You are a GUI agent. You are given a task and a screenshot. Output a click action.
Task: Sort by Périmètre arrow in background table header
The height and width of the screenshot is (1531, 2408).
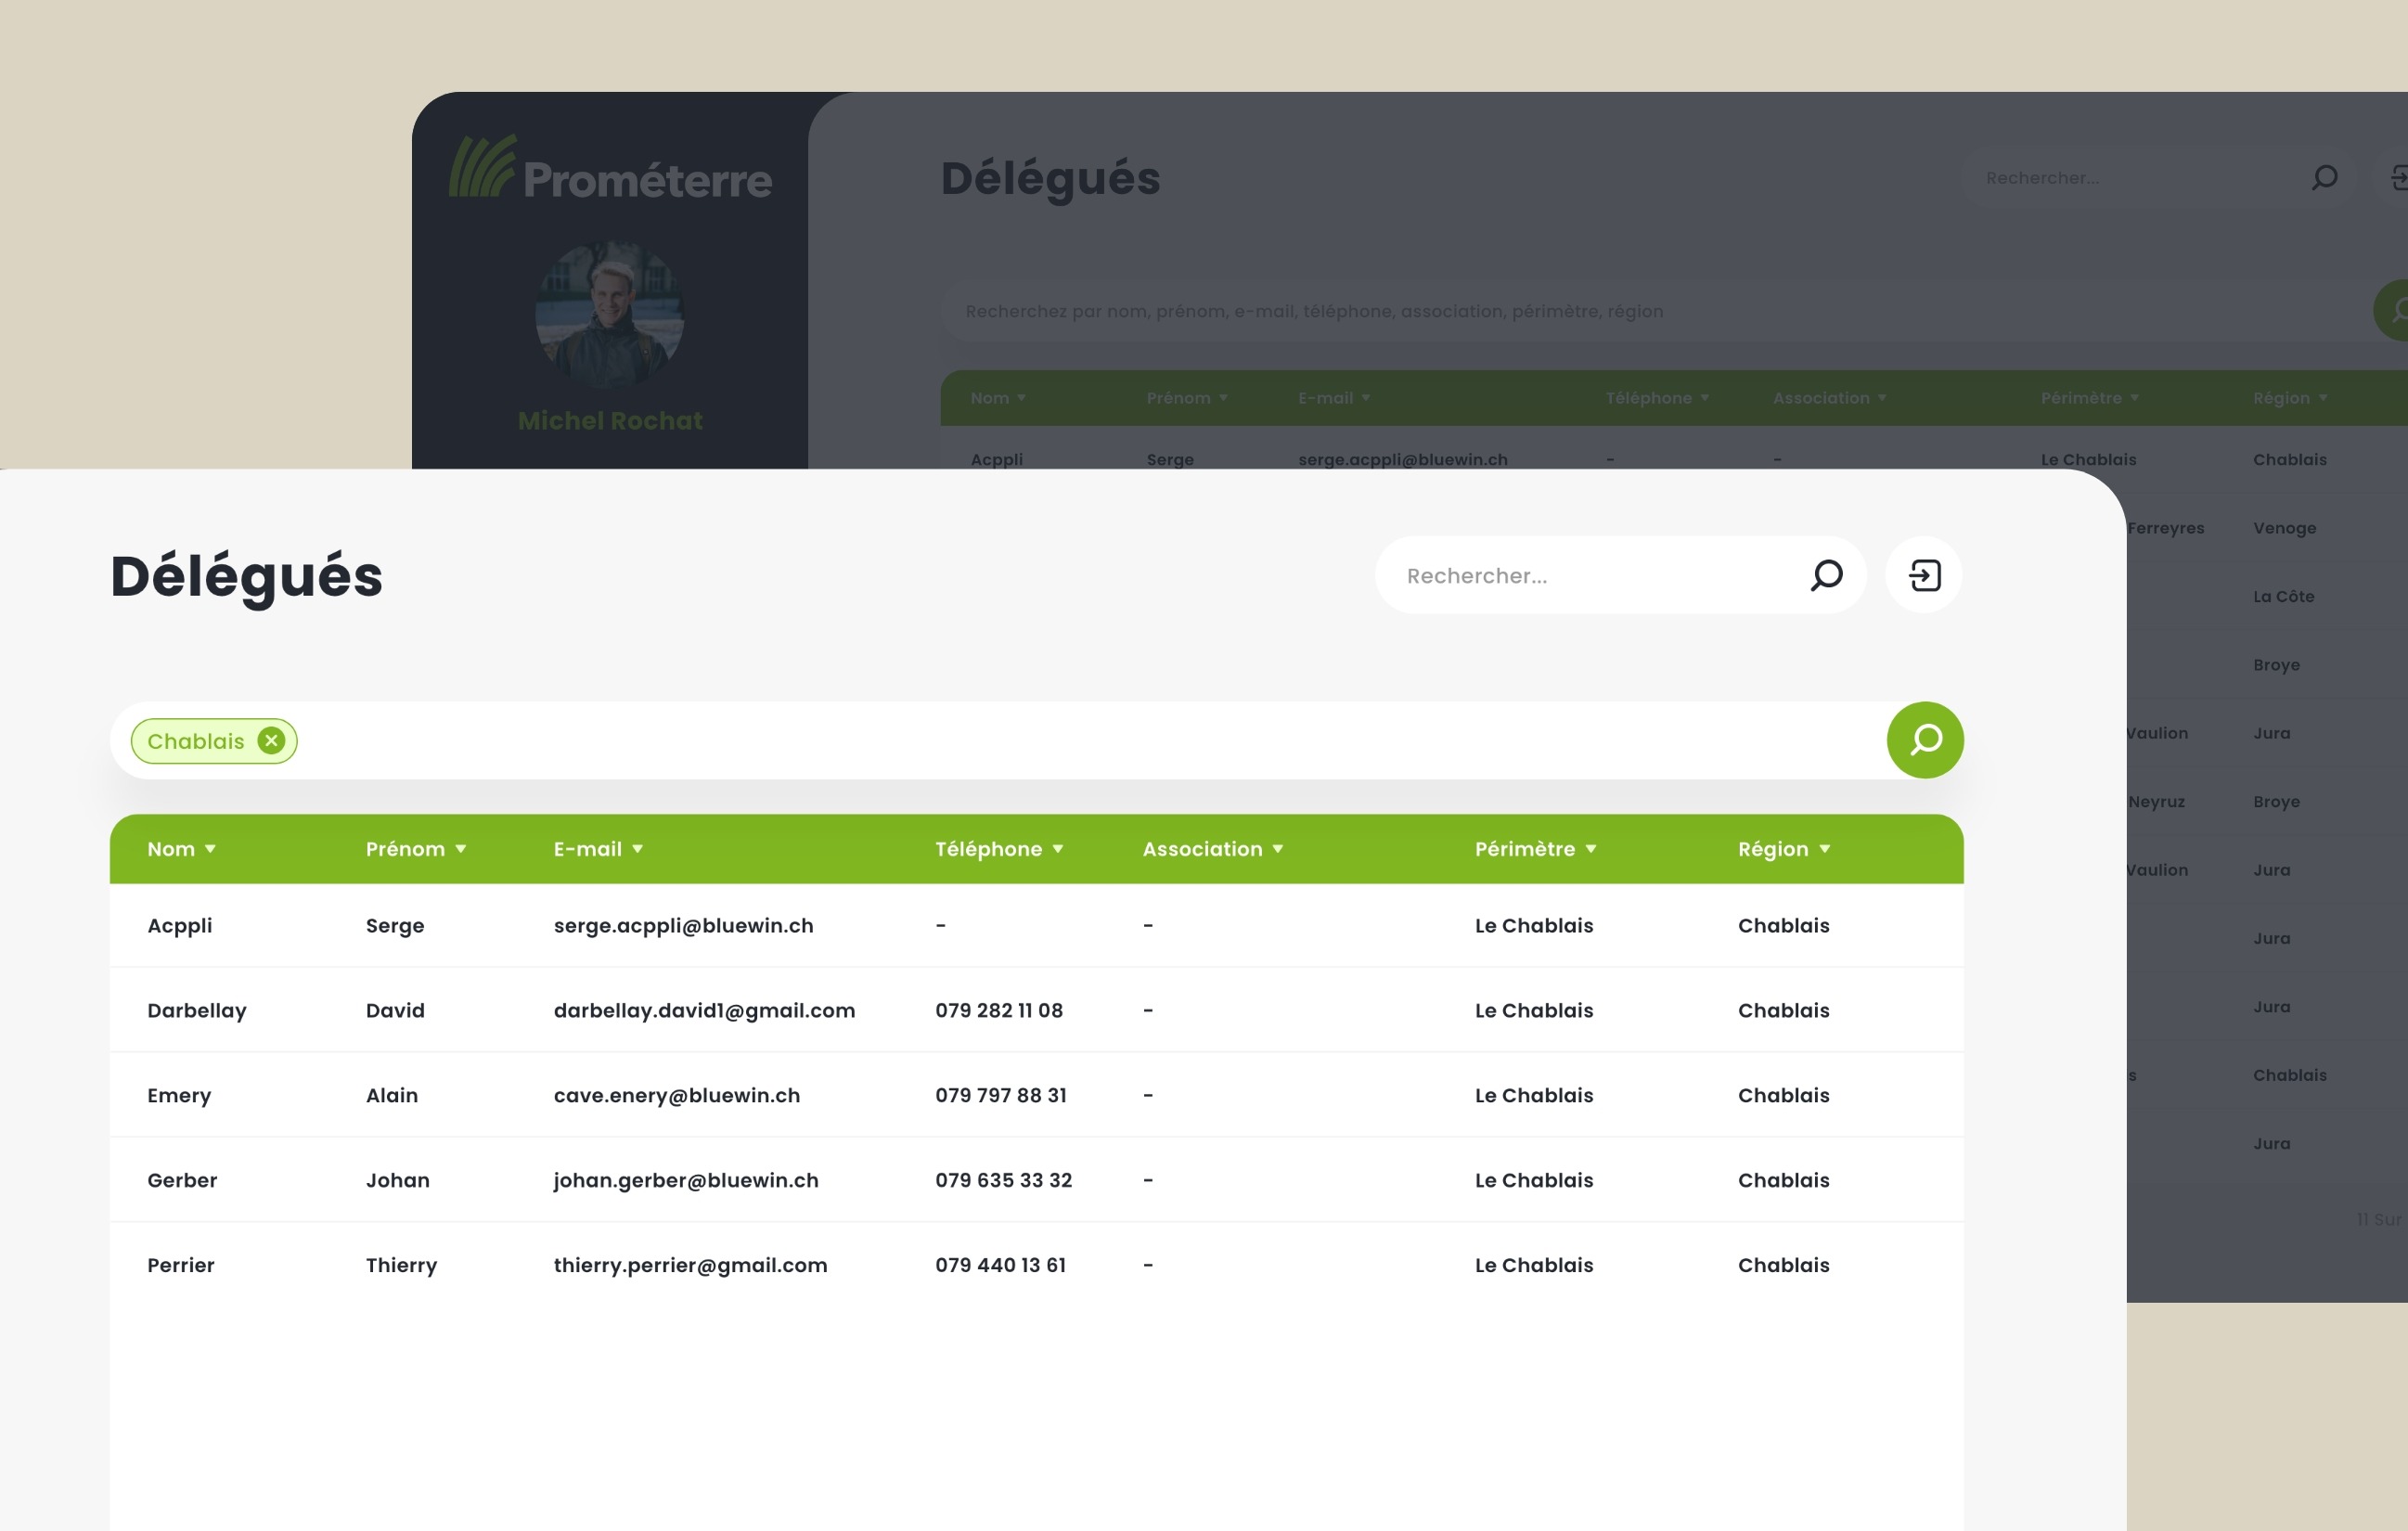point(2134,398)
